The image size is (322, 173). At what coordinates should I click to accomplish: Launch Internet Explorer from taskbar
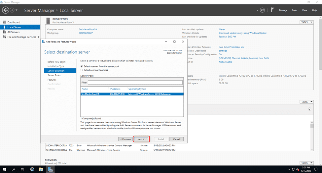pos(32,169)
